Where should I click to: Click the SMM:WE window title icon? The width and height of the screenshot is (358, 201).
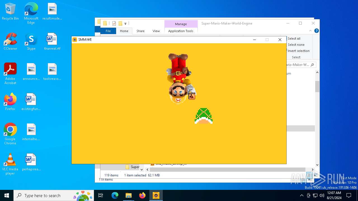pyautogui.click(x=75, y=40)
